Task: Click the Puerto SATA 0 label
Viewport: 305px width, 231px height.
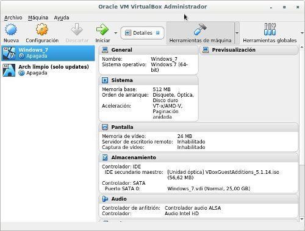Action: coord(123,188)
